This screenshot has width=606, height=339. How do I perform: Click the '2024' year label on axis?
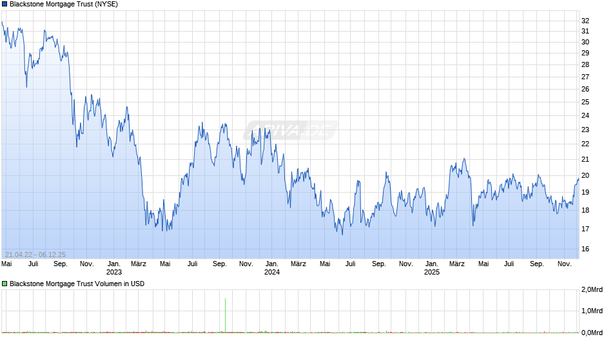tap(271, 272)
